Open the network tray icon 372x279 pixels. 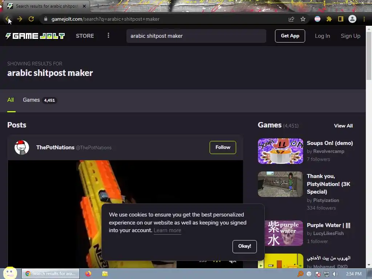[x=327, y=274]
